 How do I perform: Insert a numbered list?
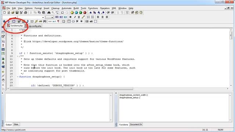tap(88, 17)
